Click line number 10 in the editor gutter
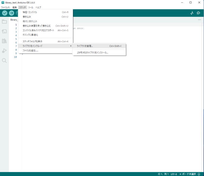Viewport: 204px width, 176px height. pos(15,57)
